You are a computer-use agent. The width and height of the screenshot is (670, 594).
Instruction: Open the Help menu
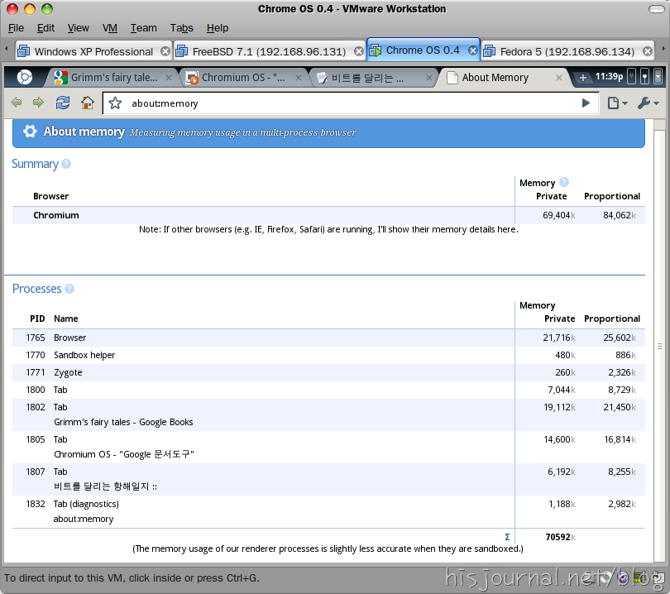(x=218, y=28)
